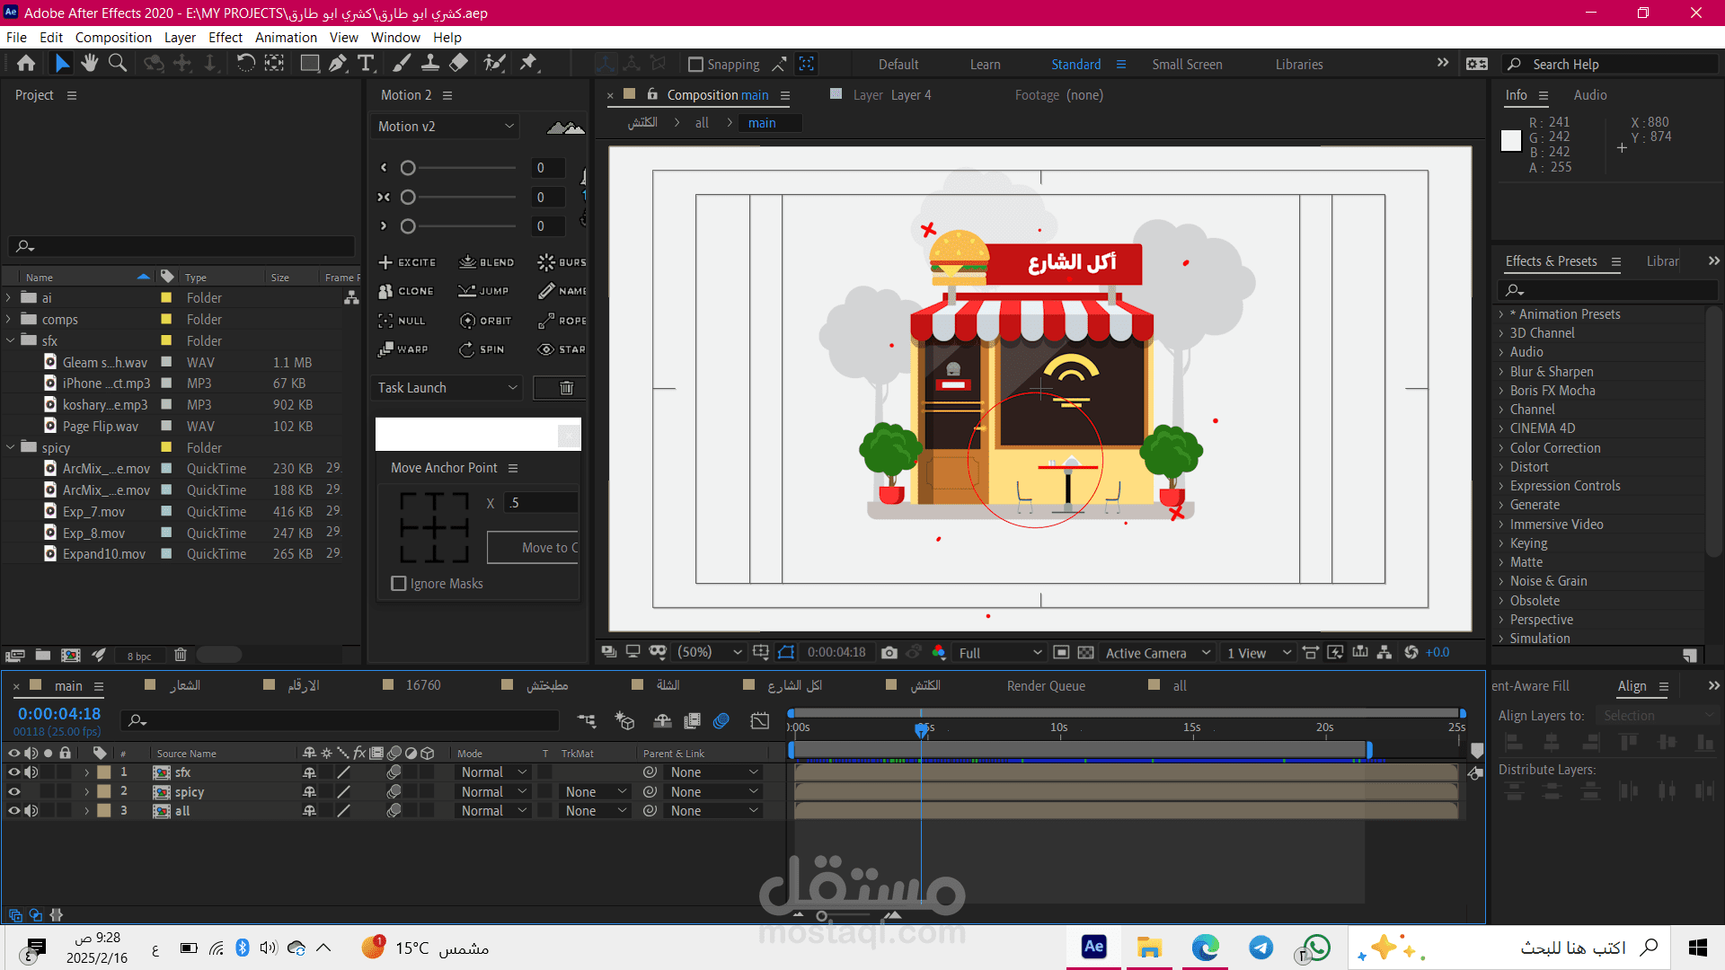Open the Animation menu
Viewport: 1725px width, 970px height.
point(286,38)
